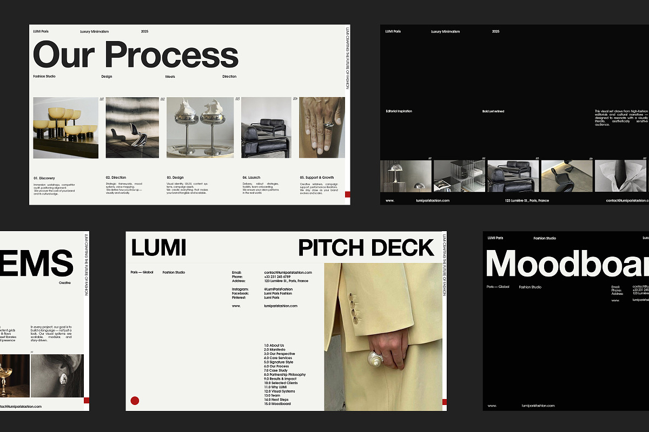Click the "Our Process" slide title
Viewport: 649px width, 432px height.
point(136,55)
